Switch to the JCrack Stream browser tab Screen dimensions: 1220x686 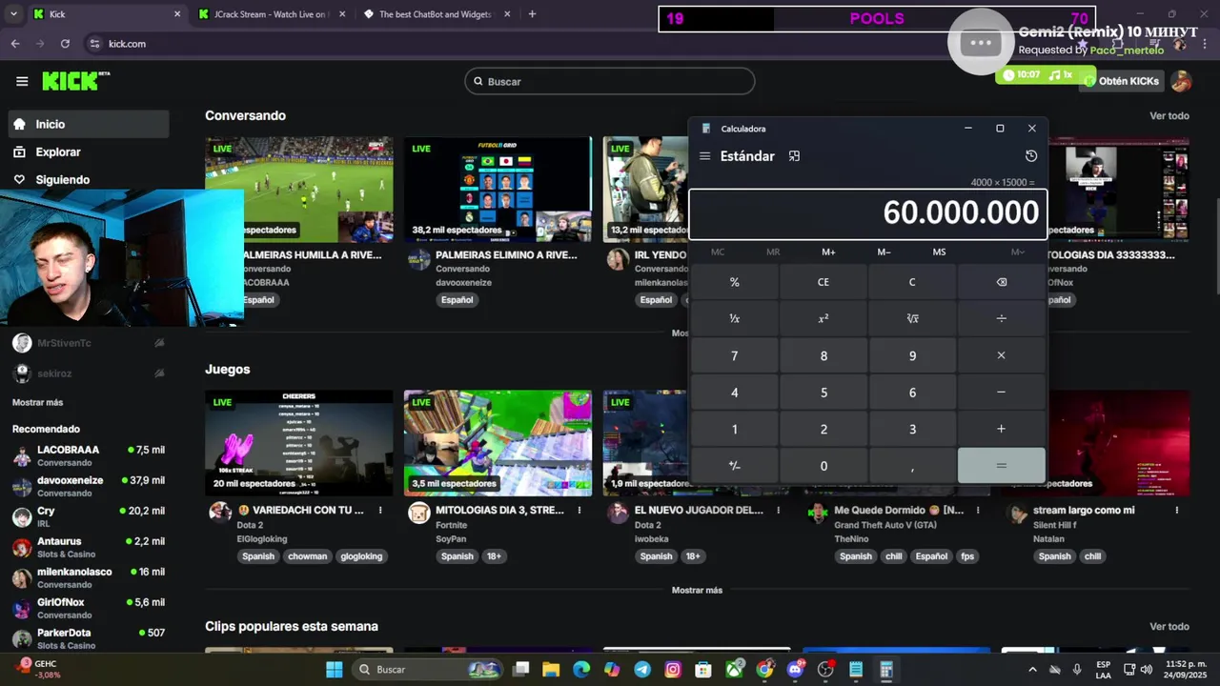[271, 14]
